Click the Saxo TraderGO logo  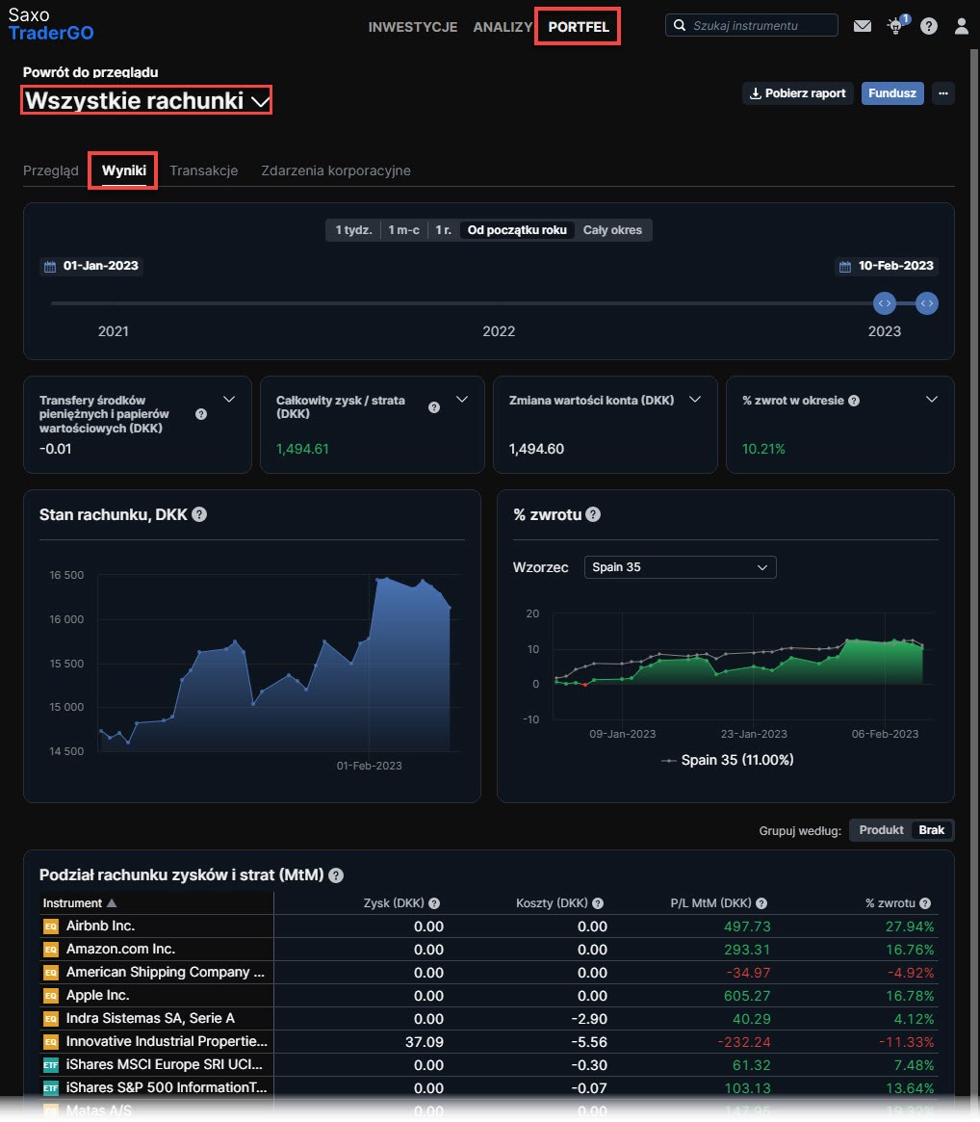(51, 24)
